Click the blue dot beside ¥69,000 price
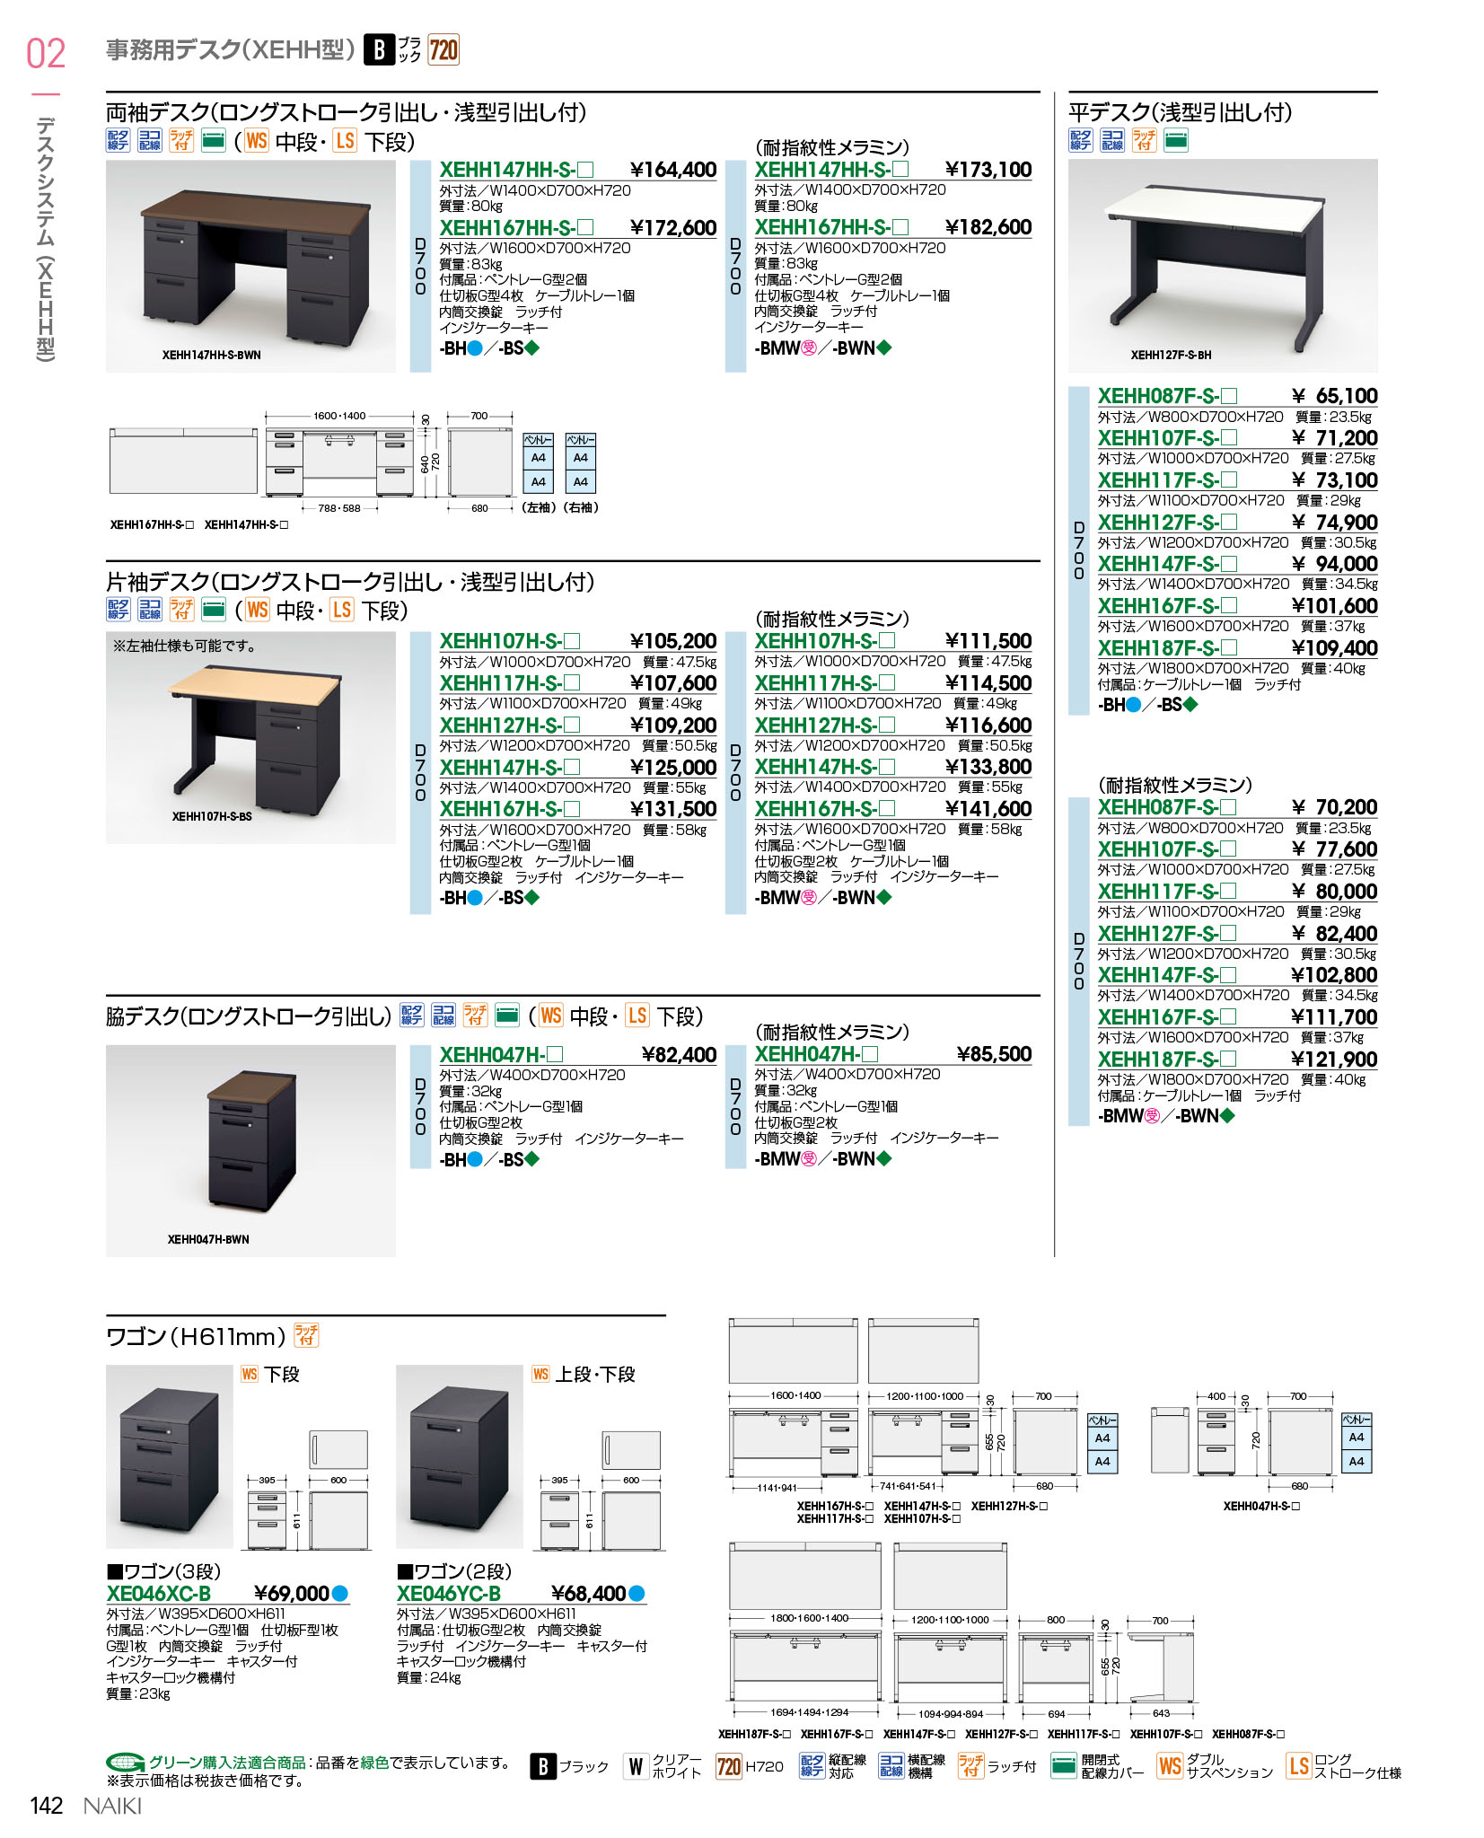This screenshot has height=1838, width=1484. pyautogui.click(x=340, y=1593)
